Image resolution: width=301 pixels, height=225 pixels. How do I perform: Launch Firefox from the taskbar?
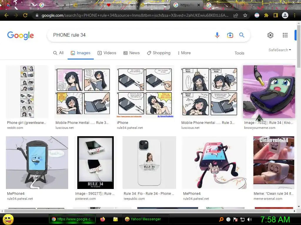pos(103,219)
